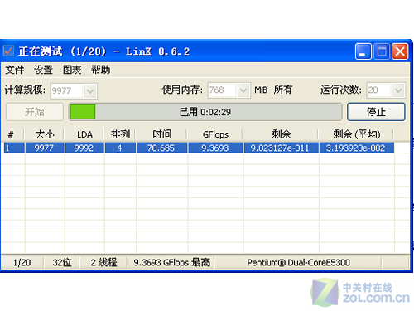Click the 9.3693 GFlops 最高 status entry
The width and height of the screenshot is (414, 311).
point(171,262)
